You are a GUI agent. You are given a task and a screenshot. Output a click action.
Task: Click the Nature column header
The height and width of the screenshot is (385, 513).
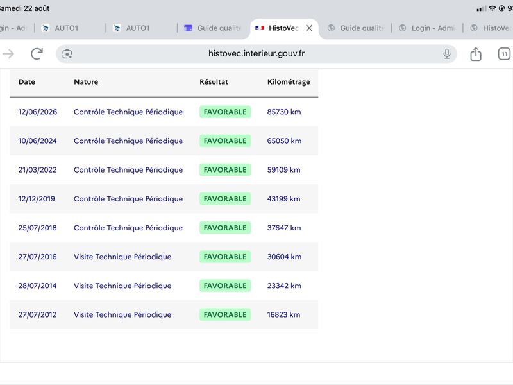pos(86,82)
